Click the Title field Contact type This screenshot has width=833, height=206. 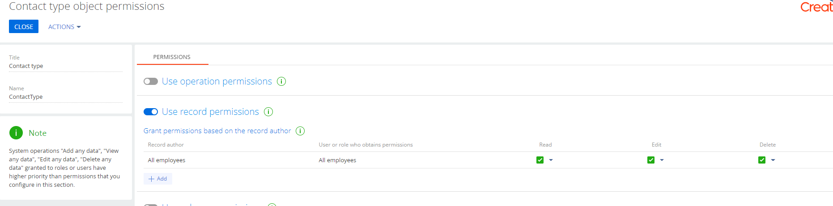point(65,66)
